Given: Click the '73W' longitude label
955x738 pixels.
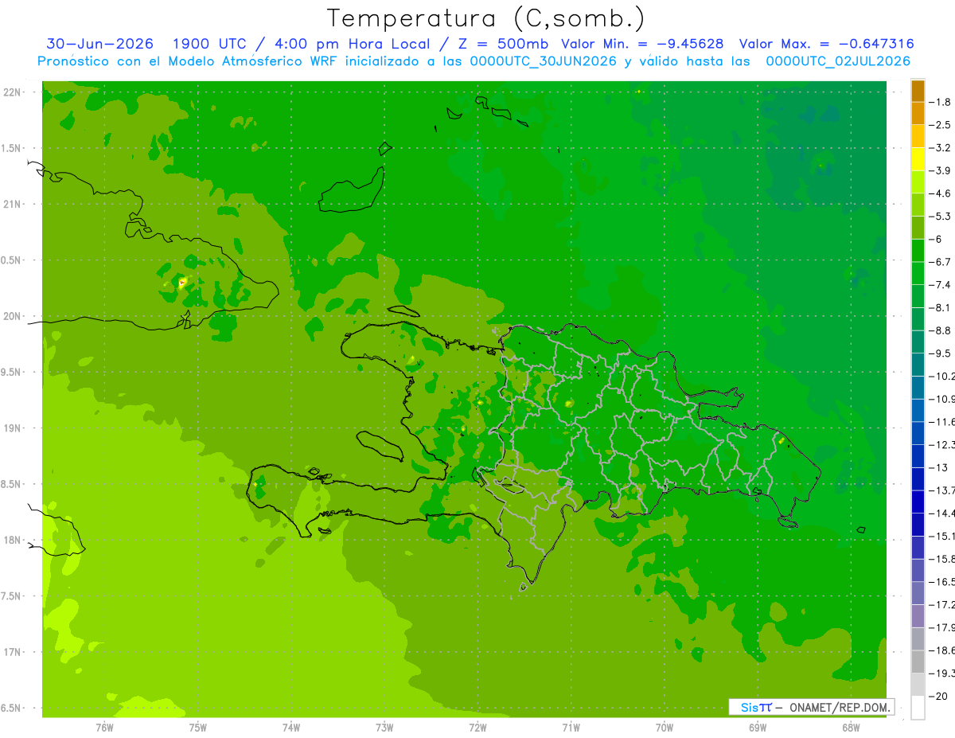Looking at the screenshot, I should (x=384, y=728).
